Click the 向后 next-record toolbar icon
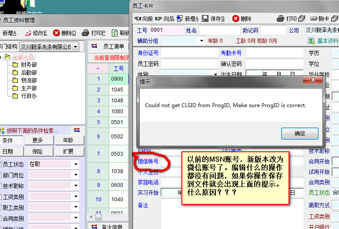This screenshot has height=229, width=339. point(158,19)
